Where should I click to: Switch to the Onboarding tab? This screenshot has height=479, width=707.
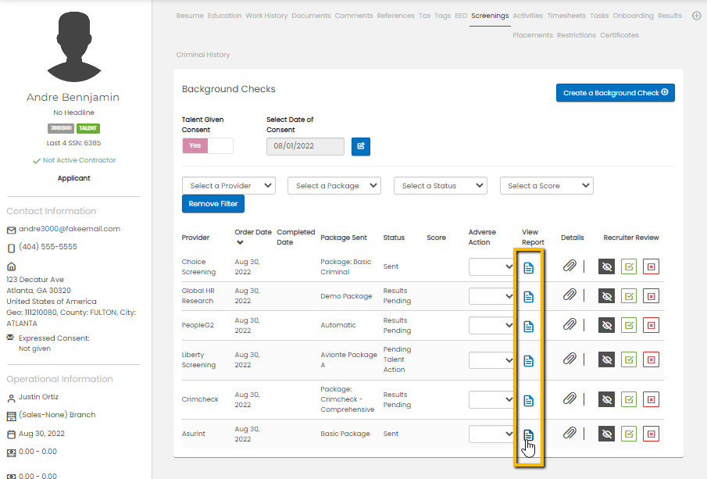(x=633, y=16)
